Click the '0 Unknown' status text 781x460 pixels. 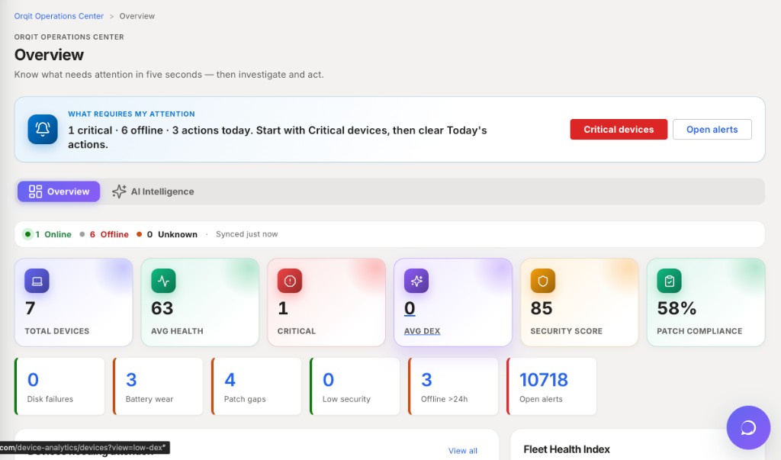coord(172,234)
